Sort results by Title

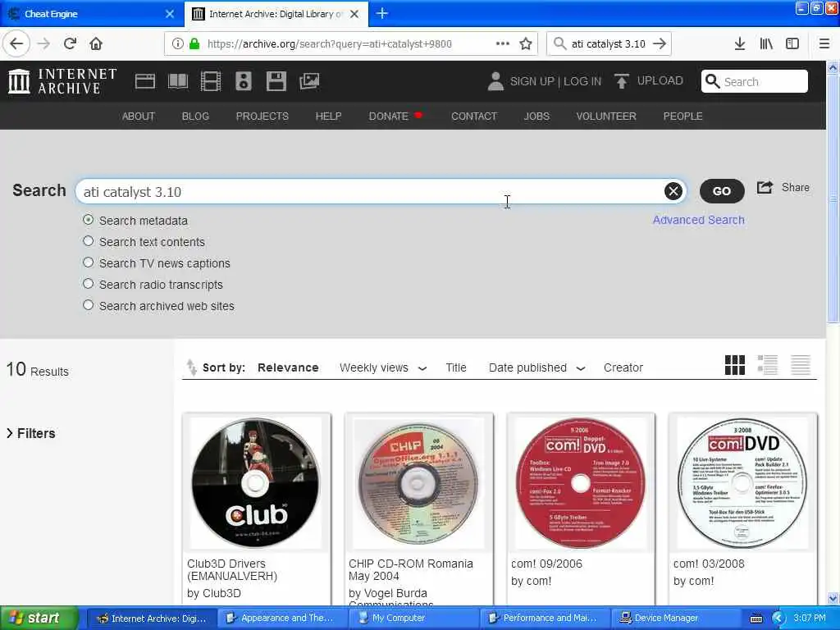point(456,368)
